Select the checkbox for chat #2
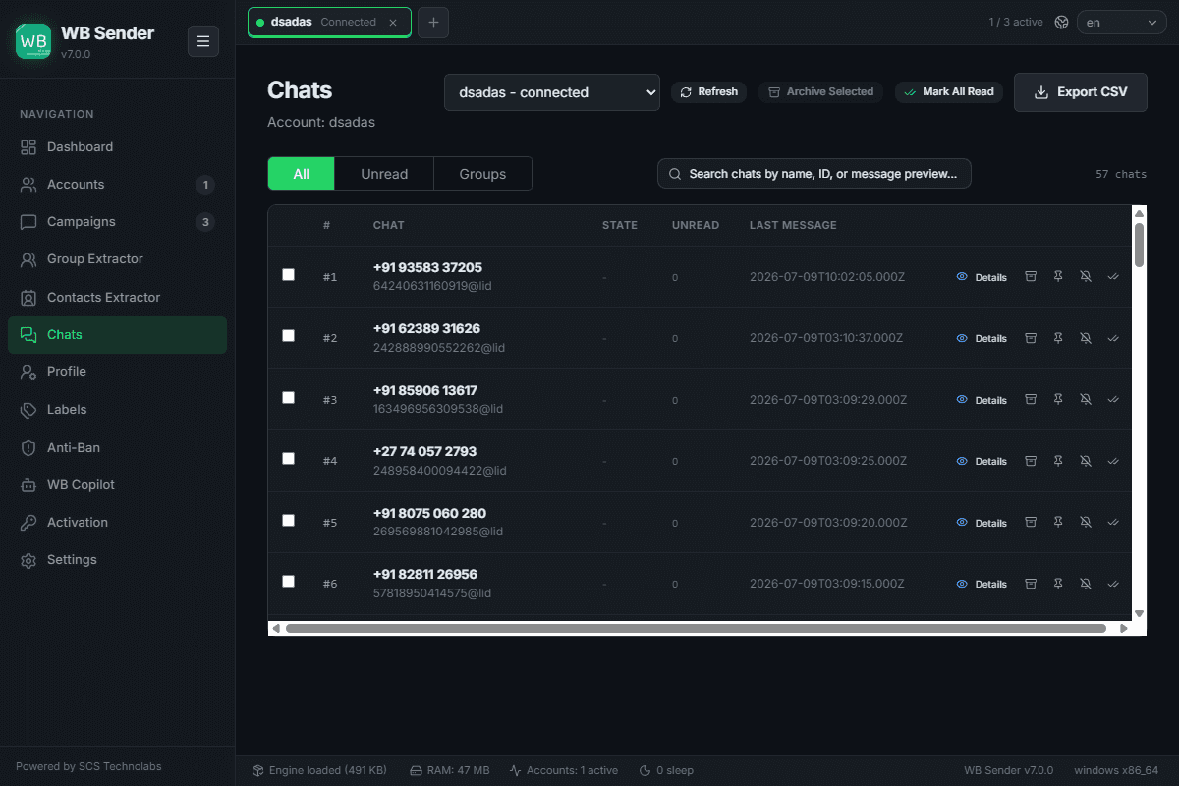Image resolution: width=1179 pixels, height=786 pixels. 288,336
